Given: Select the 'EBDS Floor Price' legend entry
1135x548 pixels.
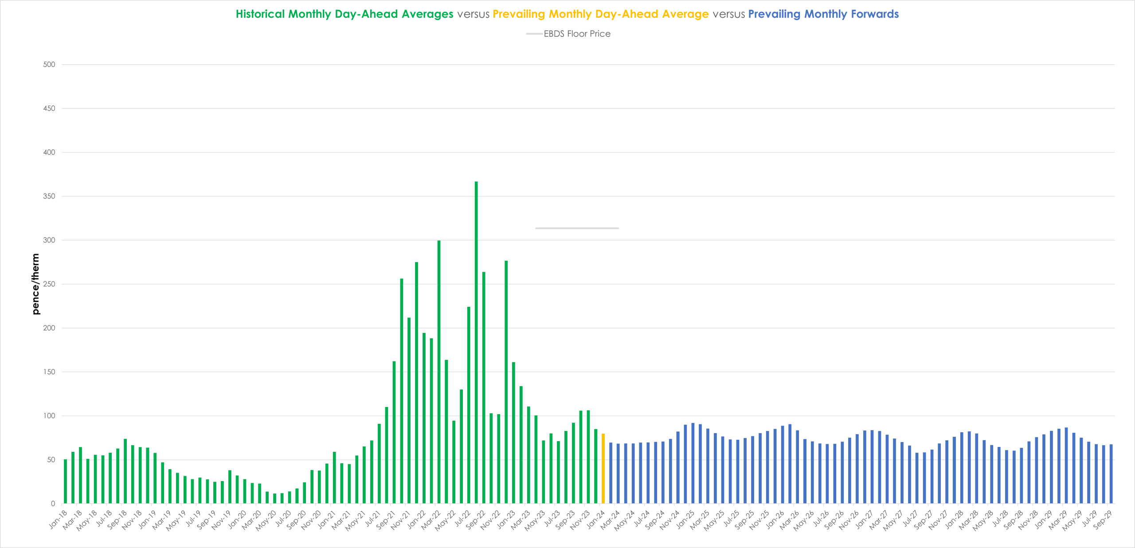Looking at the screenshot, I should click(568, 34).
